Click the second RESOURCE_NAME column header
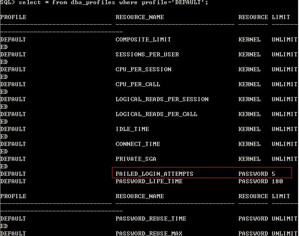The width and height of the screenshot is (299, 236). pyautogui.click(x=140, y=196)
